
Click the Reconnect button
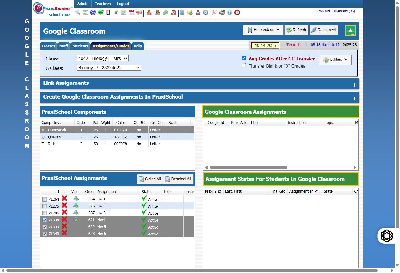coord(324,30)
